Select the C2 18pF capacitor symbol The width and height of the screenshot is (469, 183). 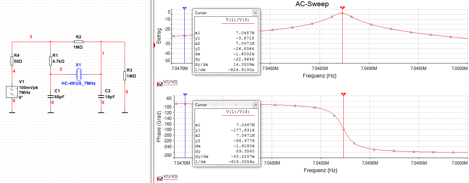[x=101, y=97]
